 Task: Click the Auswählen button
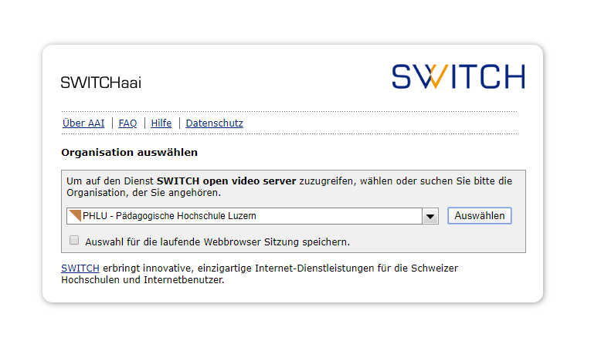[x=480, y=215]
